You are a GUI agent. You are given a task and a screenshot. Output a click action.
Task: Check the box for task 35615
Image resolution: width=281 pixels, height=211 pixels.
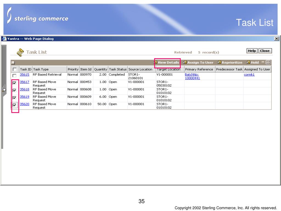point(15,76)
